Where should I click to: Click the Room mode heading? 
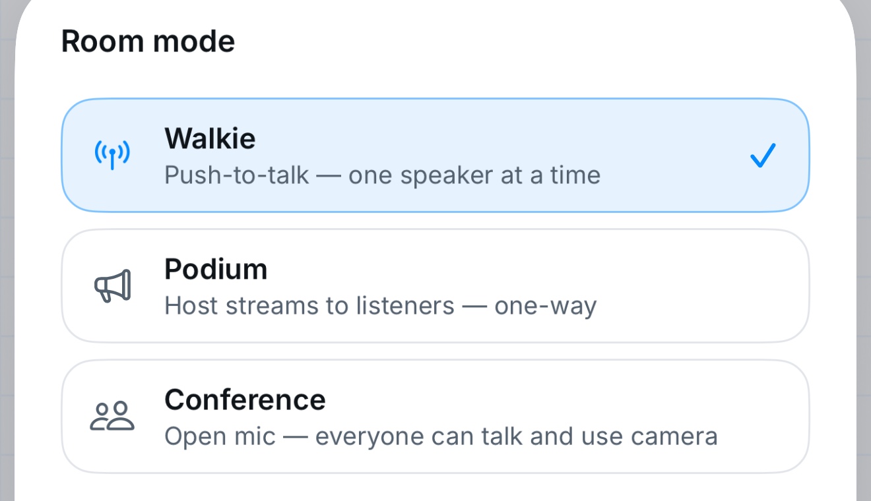point(148,42)
